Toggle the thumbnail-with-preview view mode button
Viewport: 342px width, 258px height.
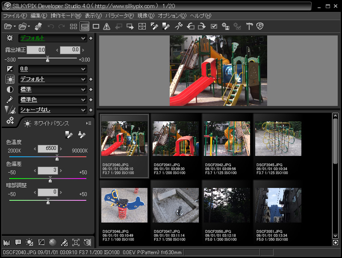pyautogui.click(x=85, y=26)
